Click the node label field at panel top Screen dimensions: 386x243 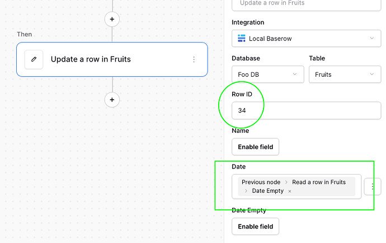point(306,3)
